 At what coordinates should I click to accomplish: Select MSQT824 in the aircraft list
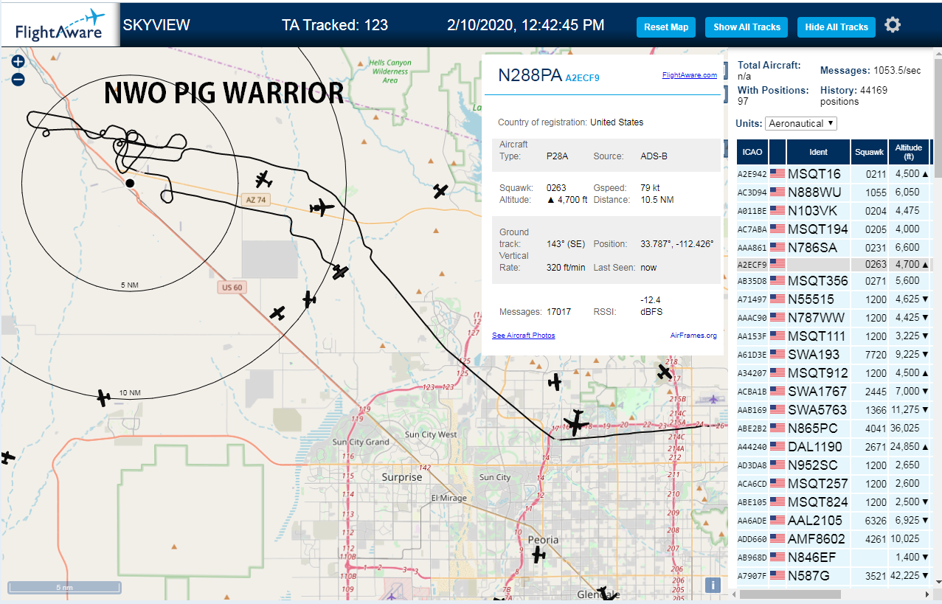point(818,502)
